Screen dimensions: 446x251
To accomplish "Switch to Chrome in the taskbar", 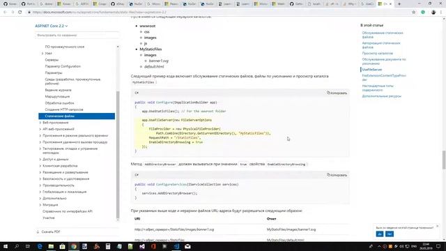I will coord(74,246).
